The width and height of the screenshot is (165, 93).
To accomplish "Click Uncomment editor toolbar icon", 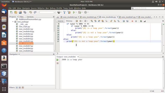I will [x=145, y=21].
